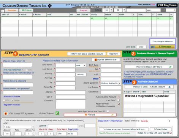Toggle Auto Re-Entry Account checkbox
This screenshot has height=138, width=179.
coord(119,97)
